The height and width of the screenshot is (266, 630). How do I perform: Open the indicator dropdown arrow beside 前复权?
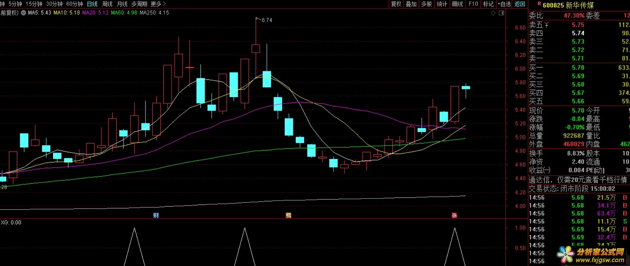pos(23,13)
